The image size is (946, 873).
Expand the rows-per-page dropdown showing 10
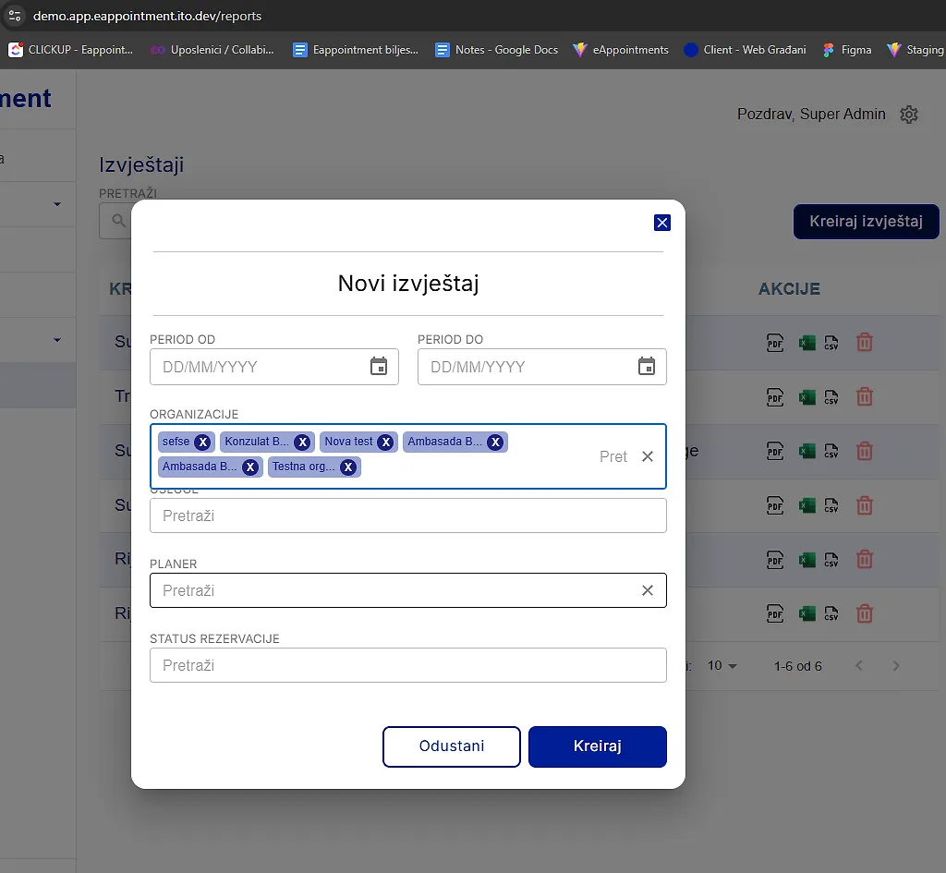click(x=722, y=666)
